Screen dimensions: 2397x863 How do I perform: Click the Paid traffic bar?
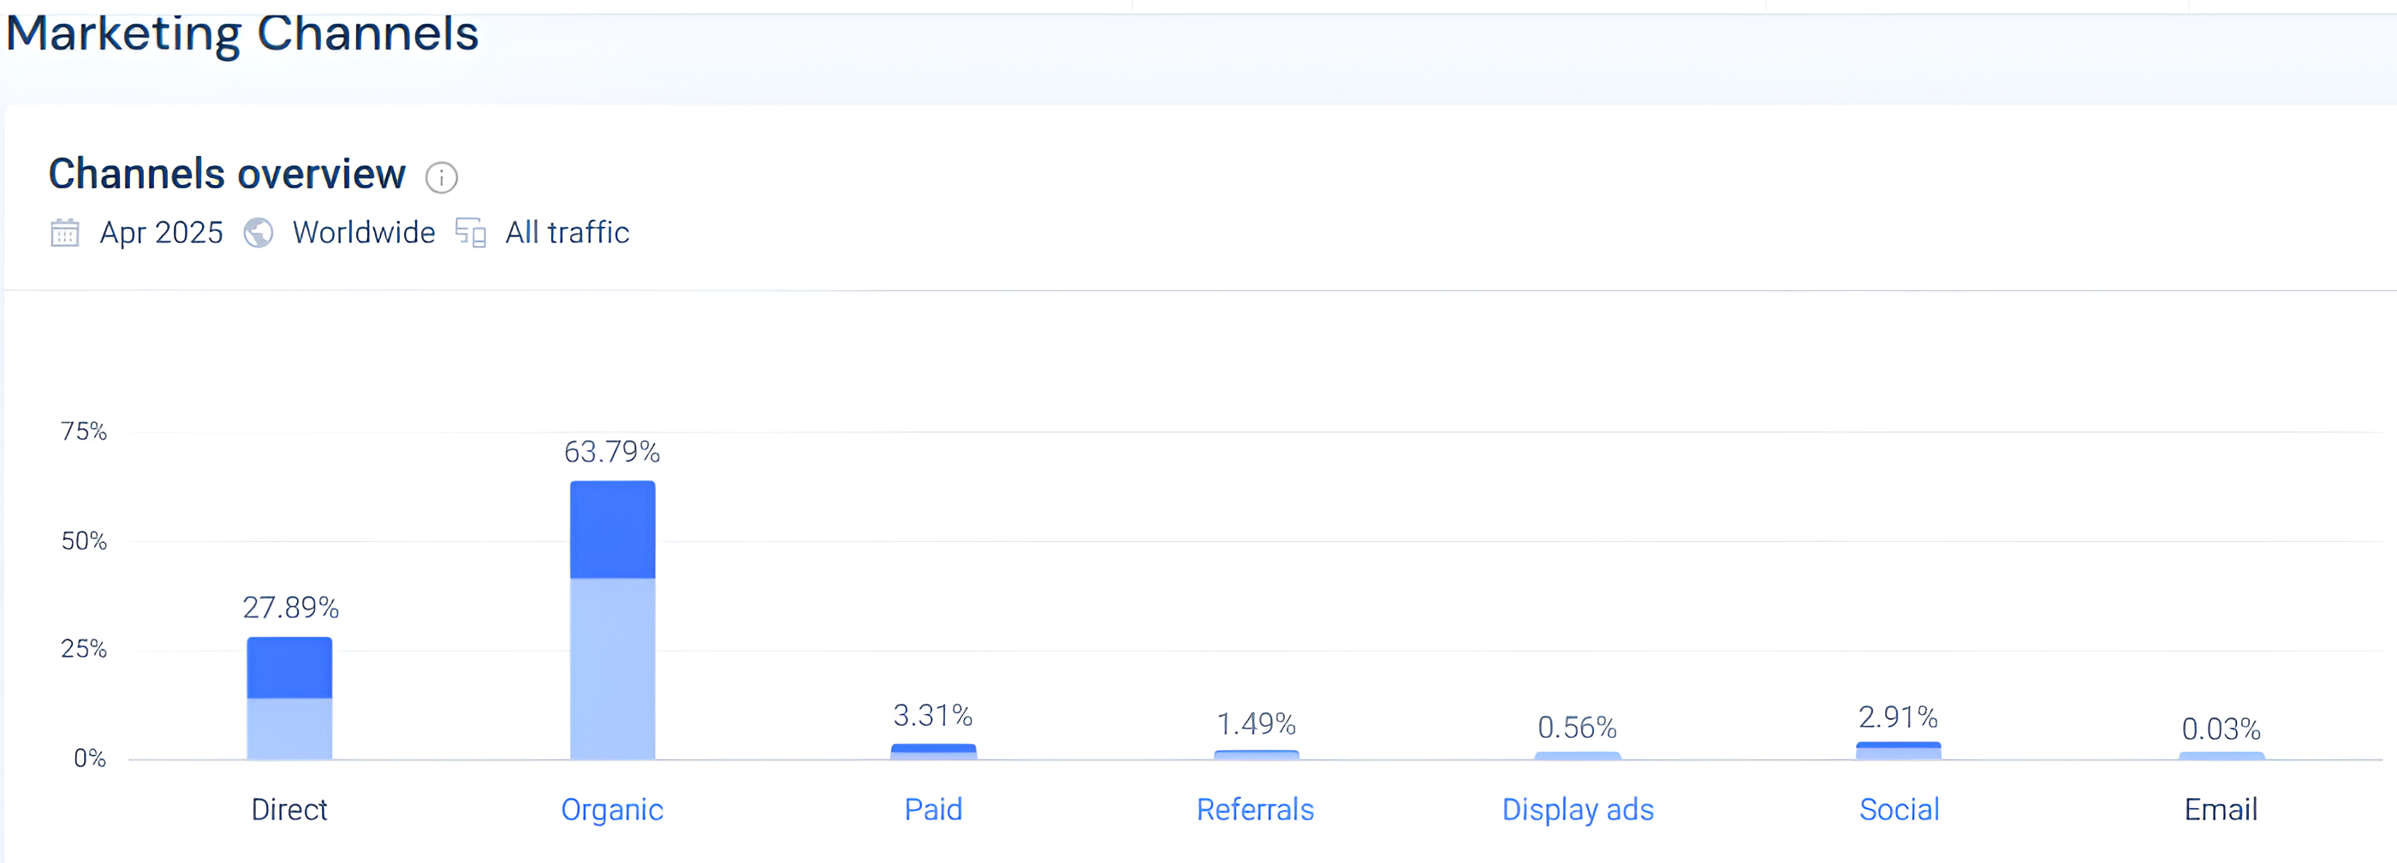(x=933, y=752)
